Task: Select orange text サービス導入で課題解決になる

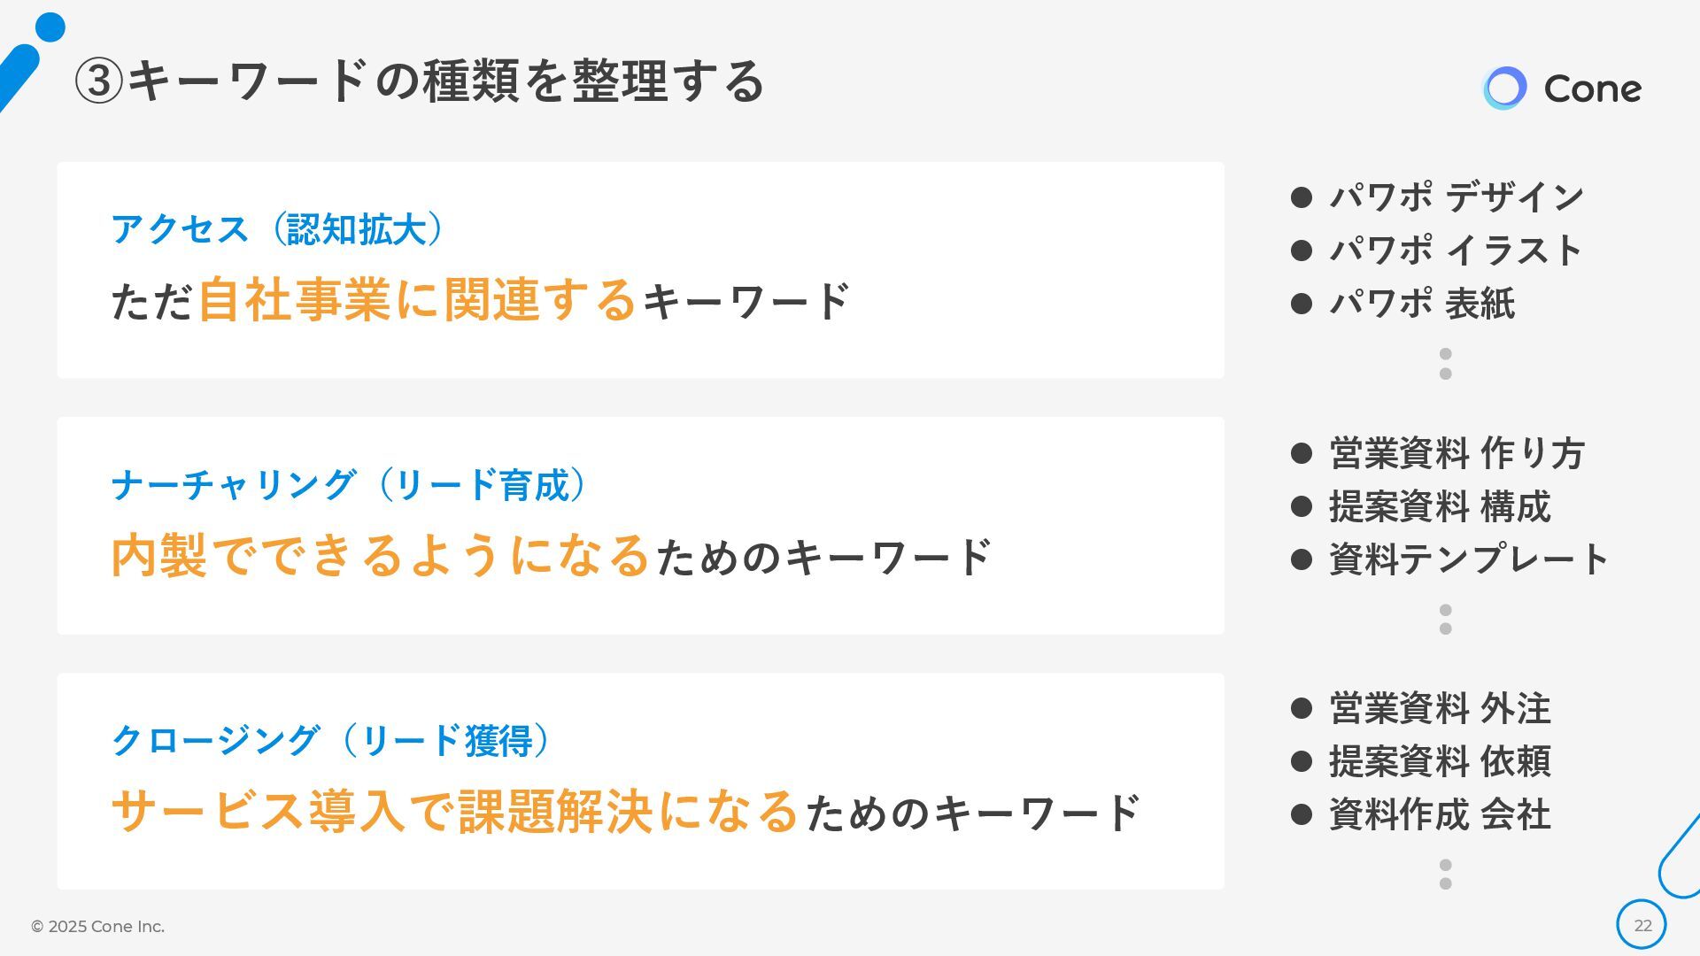Action: click(x=455, y=811)
